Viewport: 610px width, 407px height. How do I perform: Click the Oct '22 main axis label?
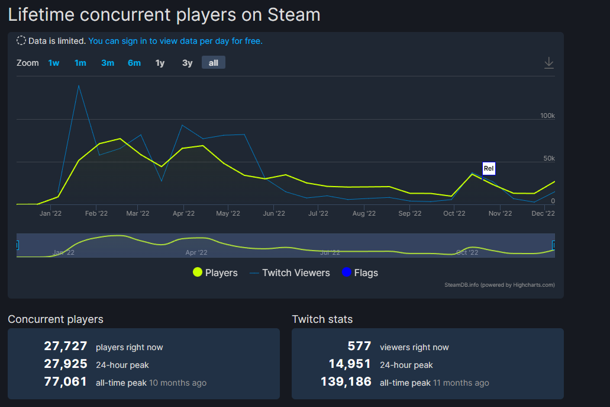(x=454, y=213)
